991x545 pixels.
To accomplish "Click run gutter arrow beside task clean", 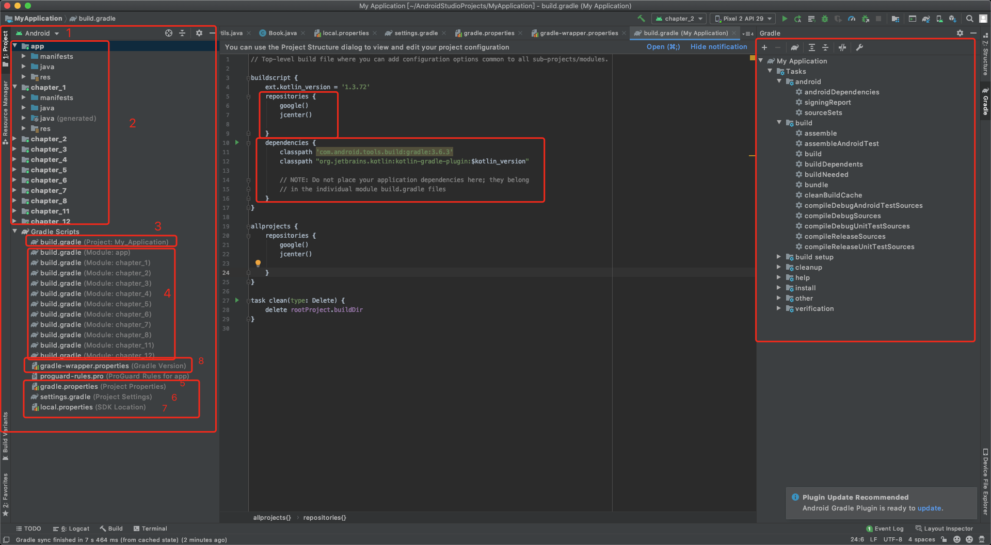I will point(237,300).
